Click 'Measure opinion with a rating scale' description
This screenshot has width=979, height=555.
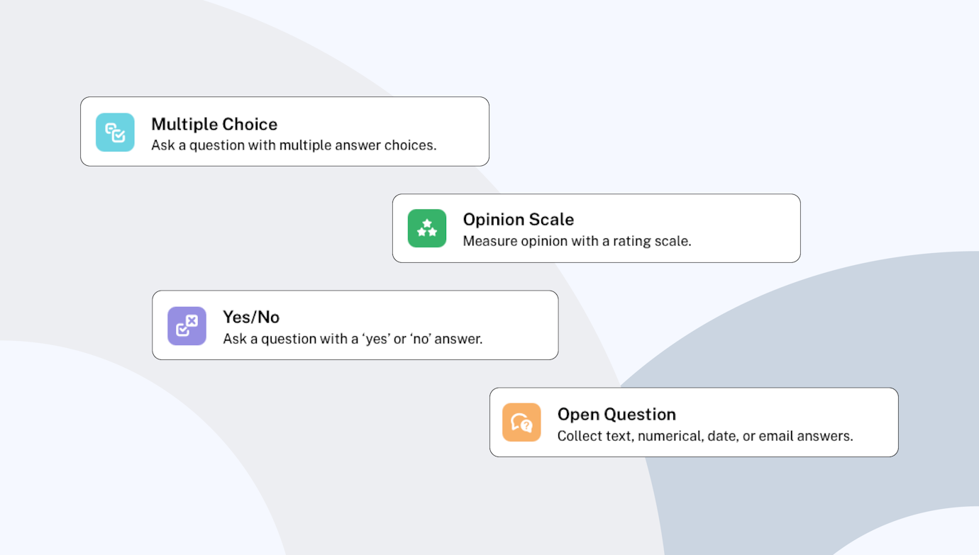577,241
